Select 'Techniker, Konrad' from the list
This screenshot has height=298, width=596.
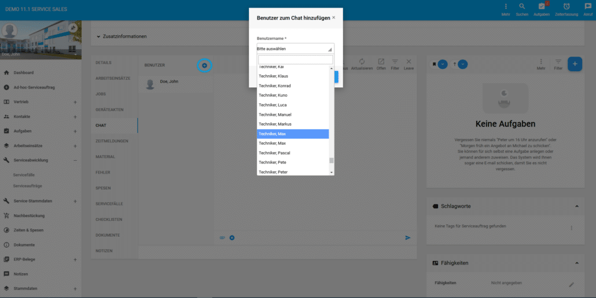[x=293, y=86]
